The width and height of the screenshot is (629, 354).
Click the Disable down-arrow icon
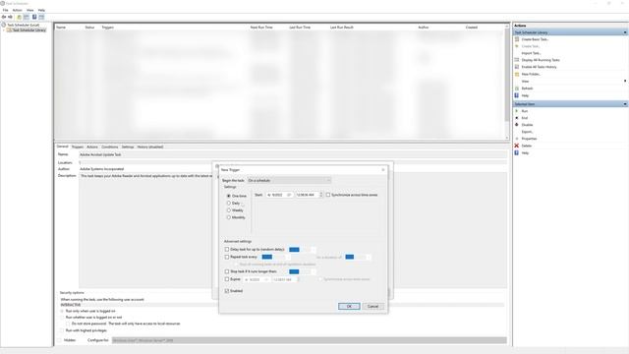[x=517, y=125]
